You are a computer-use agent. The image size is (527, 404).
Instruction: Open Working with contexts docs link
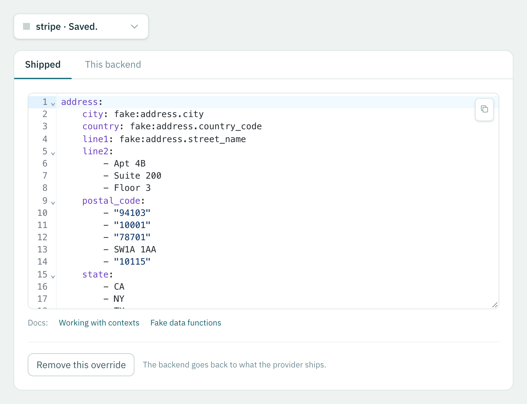click(99, 323)
